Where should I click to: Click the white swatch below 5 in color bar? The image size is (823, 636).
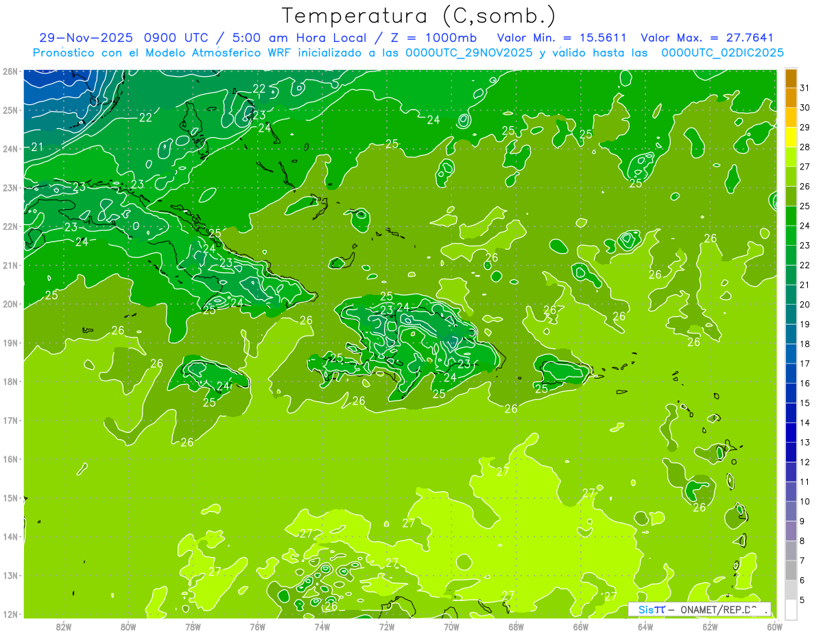point(791,609)
